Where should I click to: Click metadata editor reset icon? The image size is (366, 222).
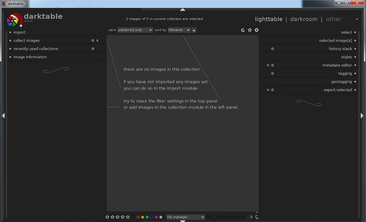(x=268, y=65)
